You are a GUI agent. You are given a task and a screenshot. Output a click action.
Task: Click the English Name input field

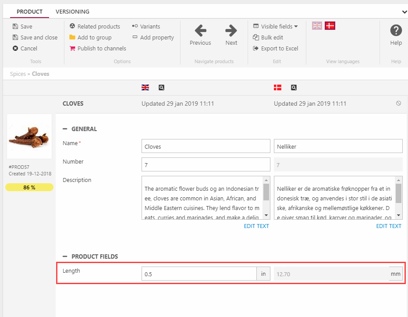[x=206, y=146]
